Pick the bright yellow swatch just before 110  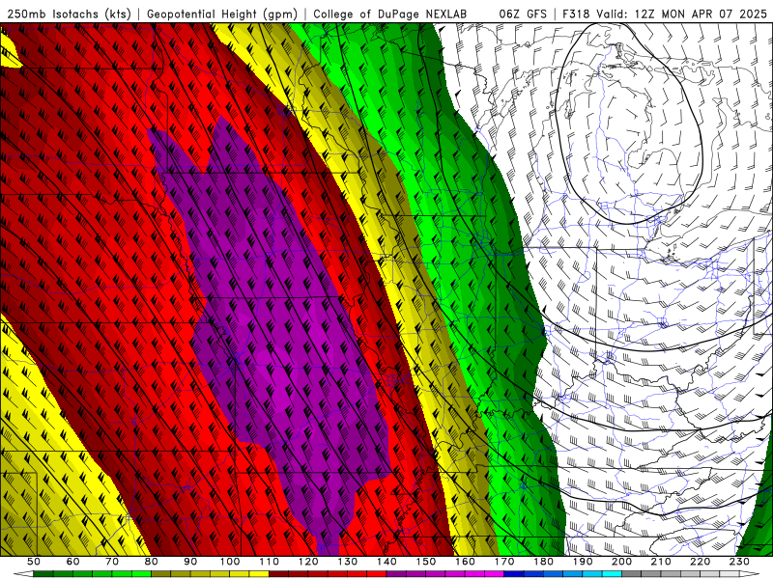point(259,574)
